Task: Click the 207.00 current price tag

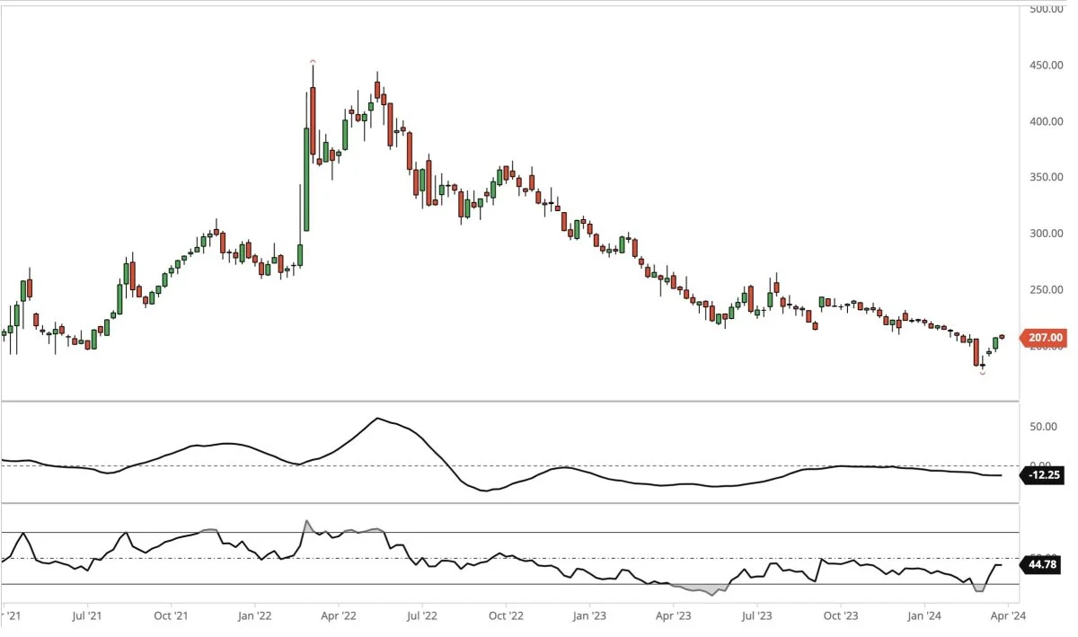Action: [1043, 338]
